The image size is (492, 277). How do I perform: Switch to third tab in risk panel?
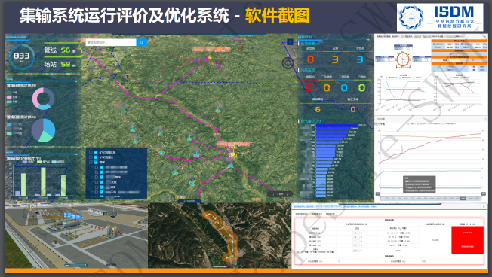[x=330, y=214]
